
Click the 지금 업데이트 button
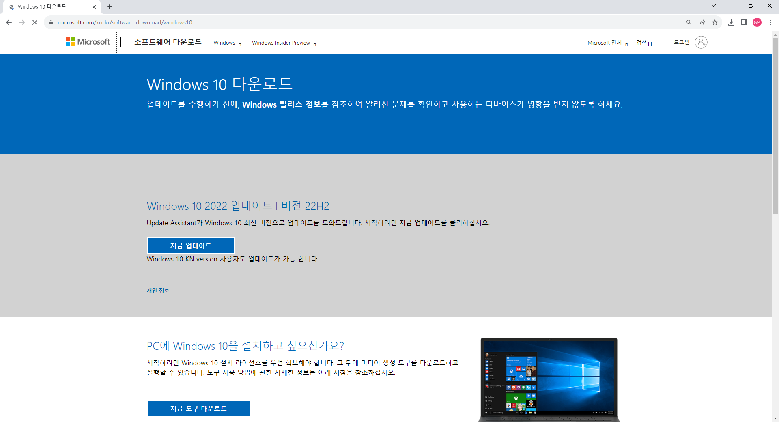191,246
